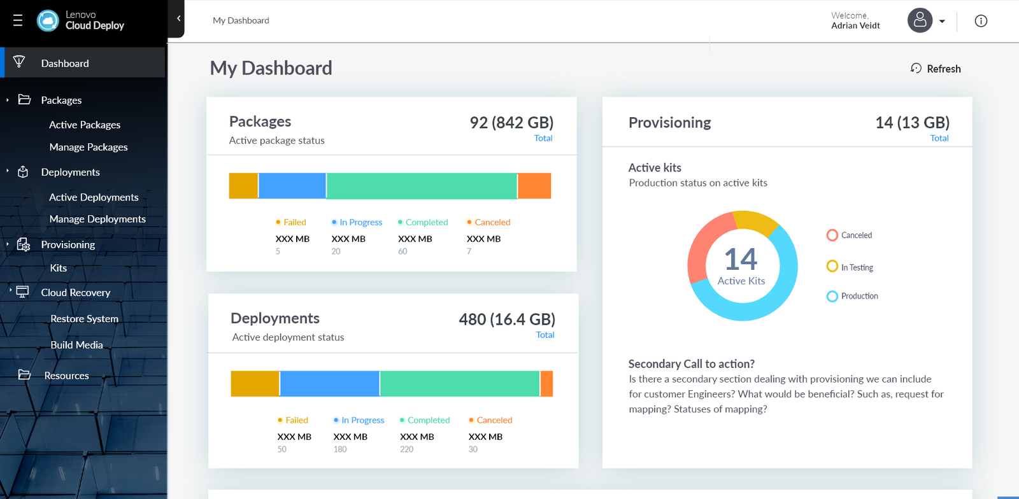Click the Cloud Recovery monitor icon
Image resolution: width=1019 pixels, height=499 pixels.
point(22,292)
